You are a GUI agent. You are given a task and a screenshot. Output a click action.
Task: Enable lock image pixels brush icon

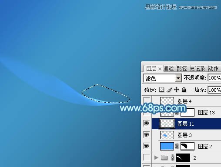169,90
